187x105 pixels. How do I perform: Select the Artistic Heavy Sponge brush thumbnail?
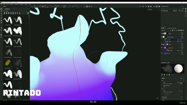tap(18, 31)
